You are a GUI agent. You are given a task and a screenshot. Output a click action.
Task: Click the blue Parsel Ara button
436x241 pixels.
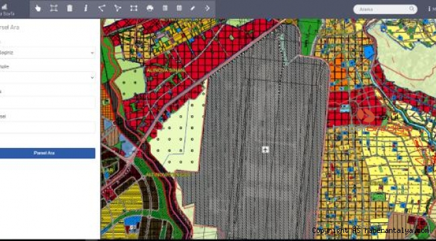(47, 153)
